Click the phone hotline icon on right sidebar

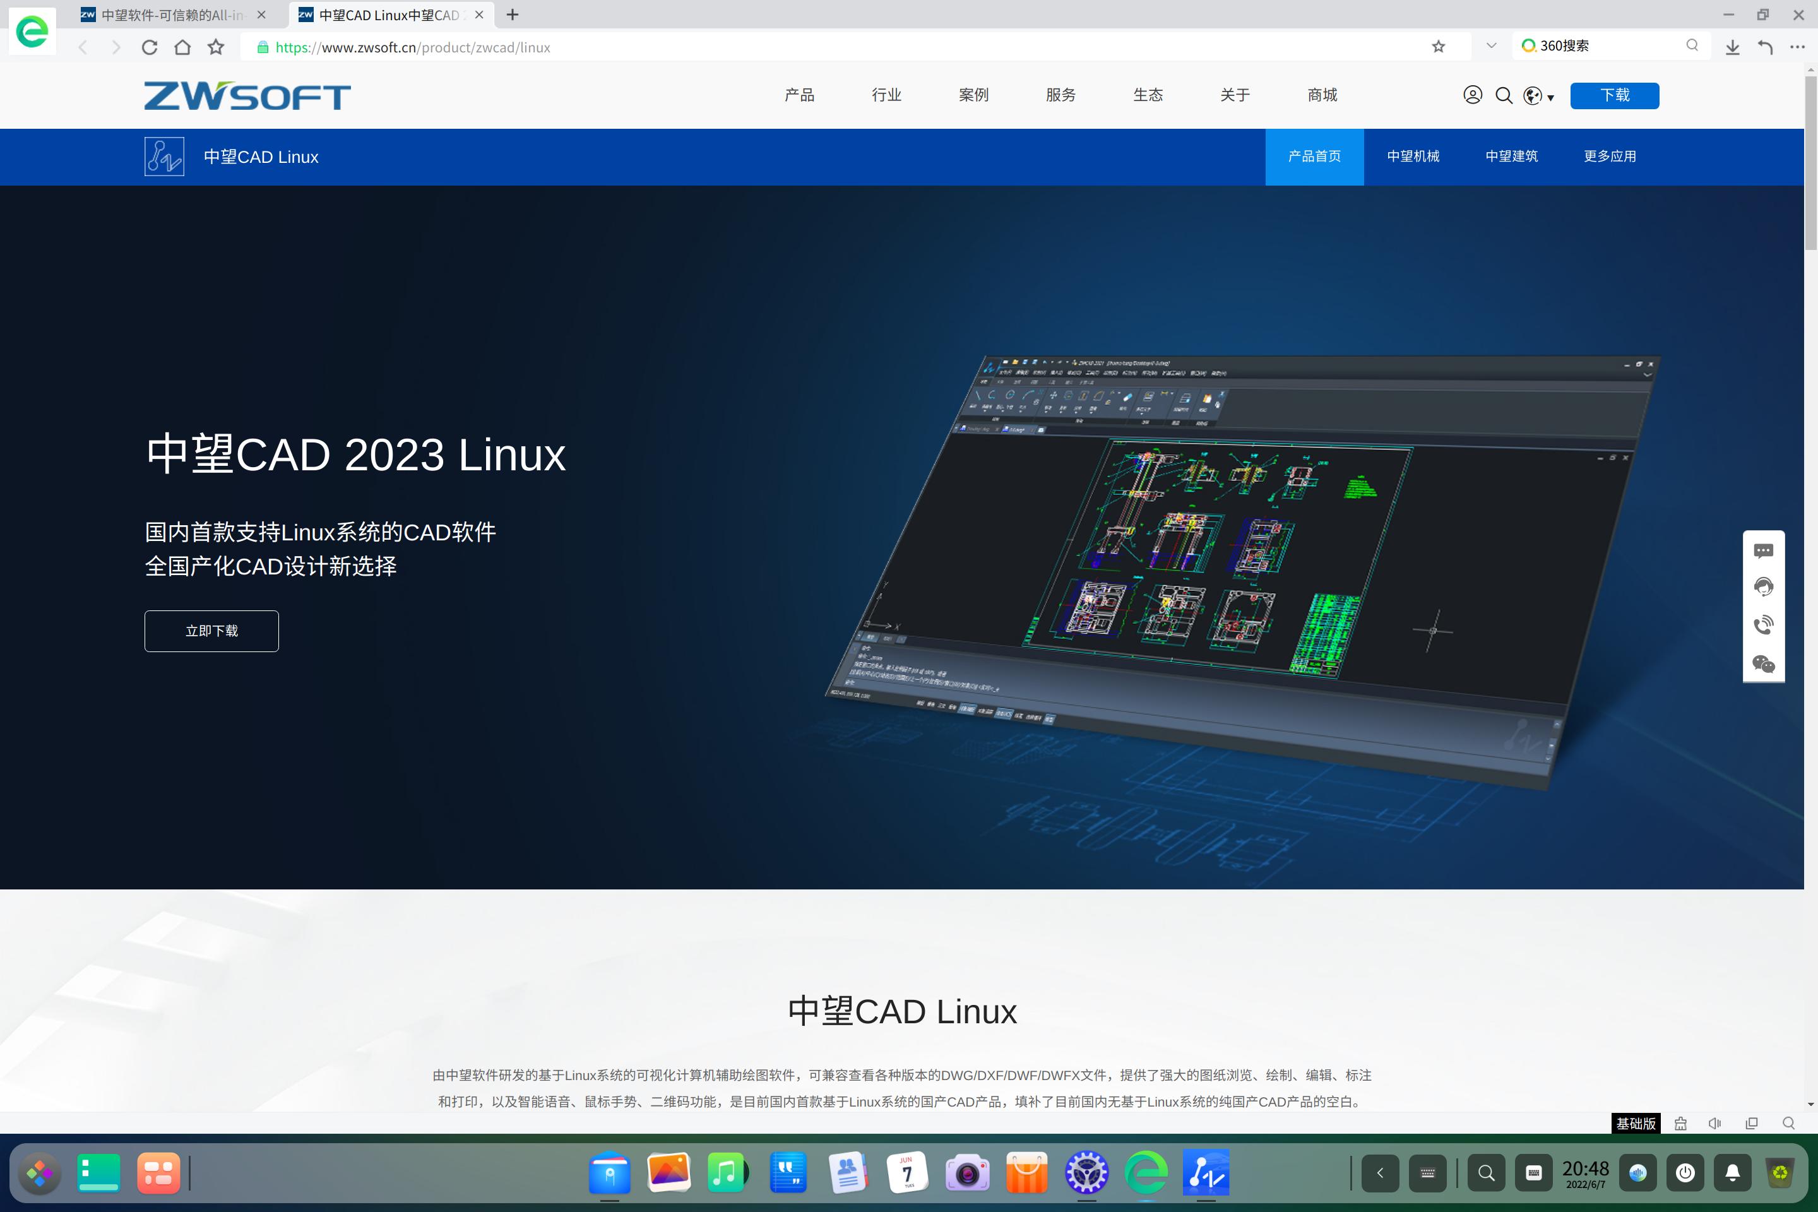(x=1763, y=624)
